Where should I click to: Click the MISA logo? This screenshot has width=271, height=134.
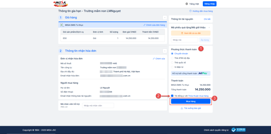[x=61, y=4]
